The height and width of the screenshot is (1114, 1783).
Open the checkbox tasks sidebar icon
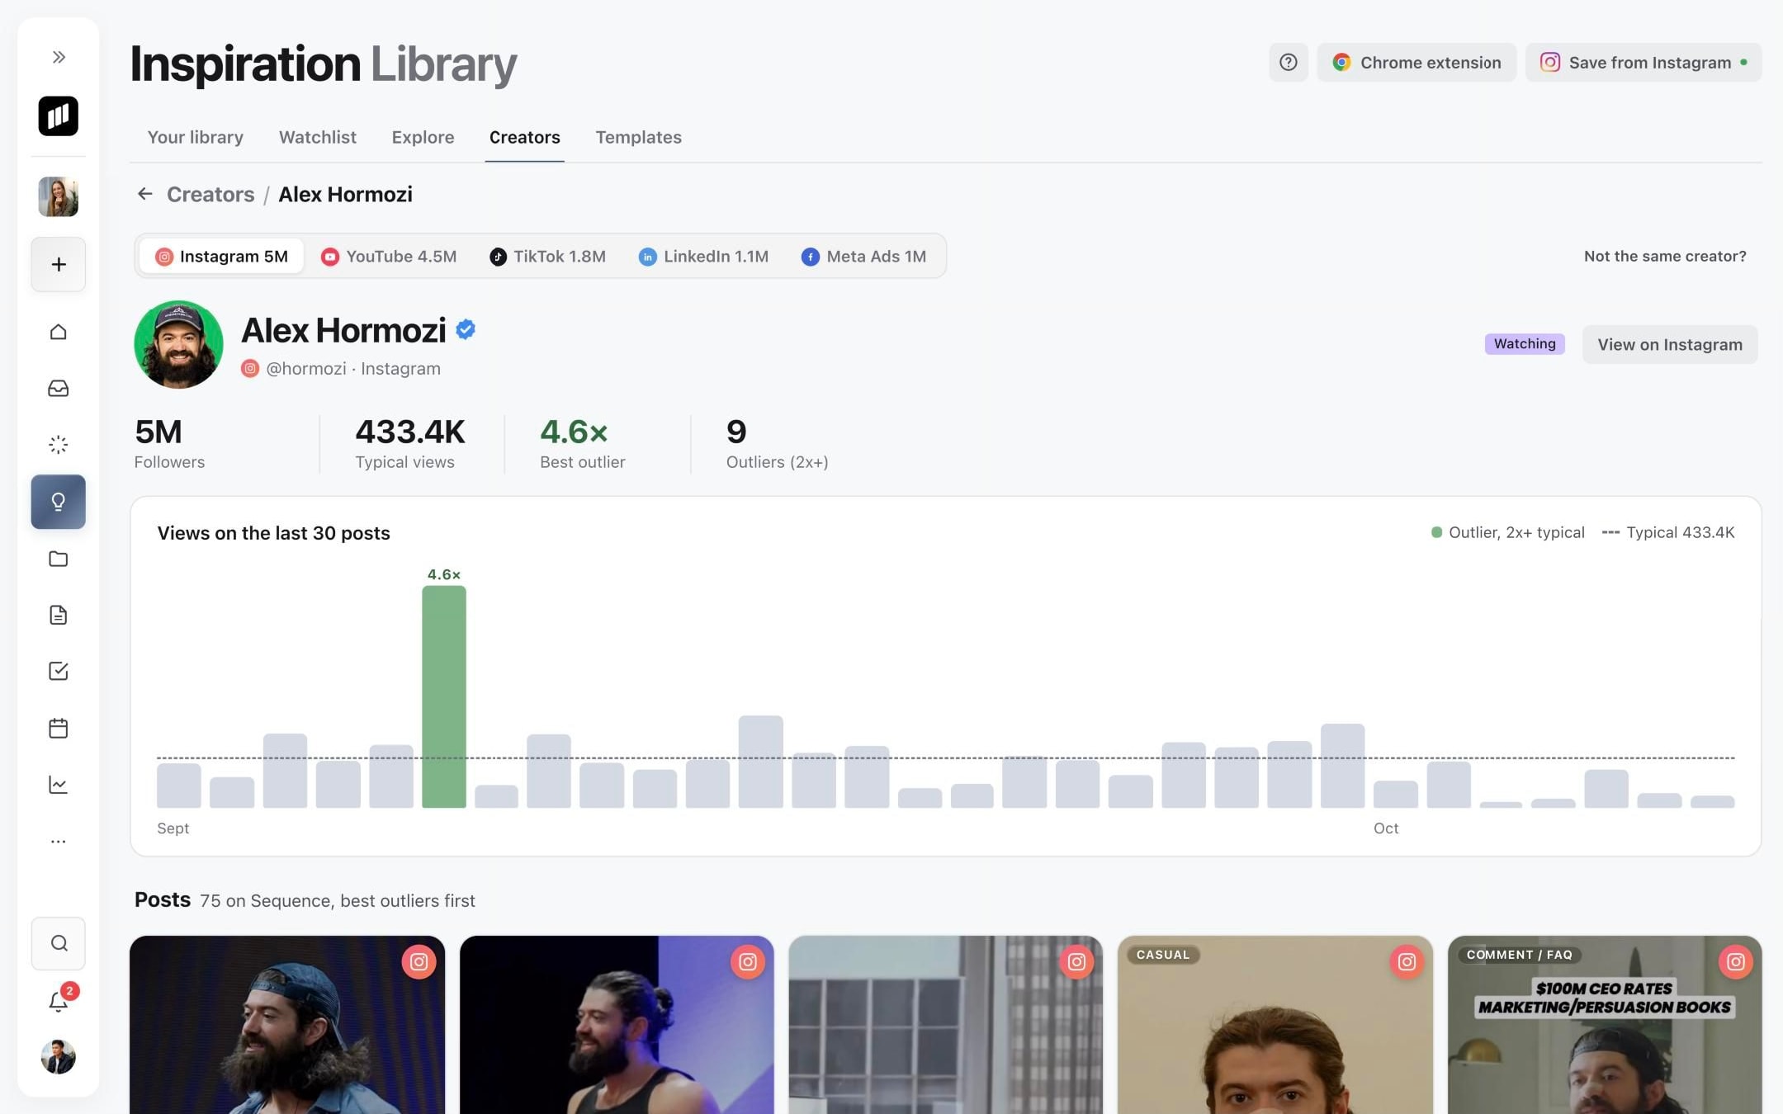(x=59, y=671)
